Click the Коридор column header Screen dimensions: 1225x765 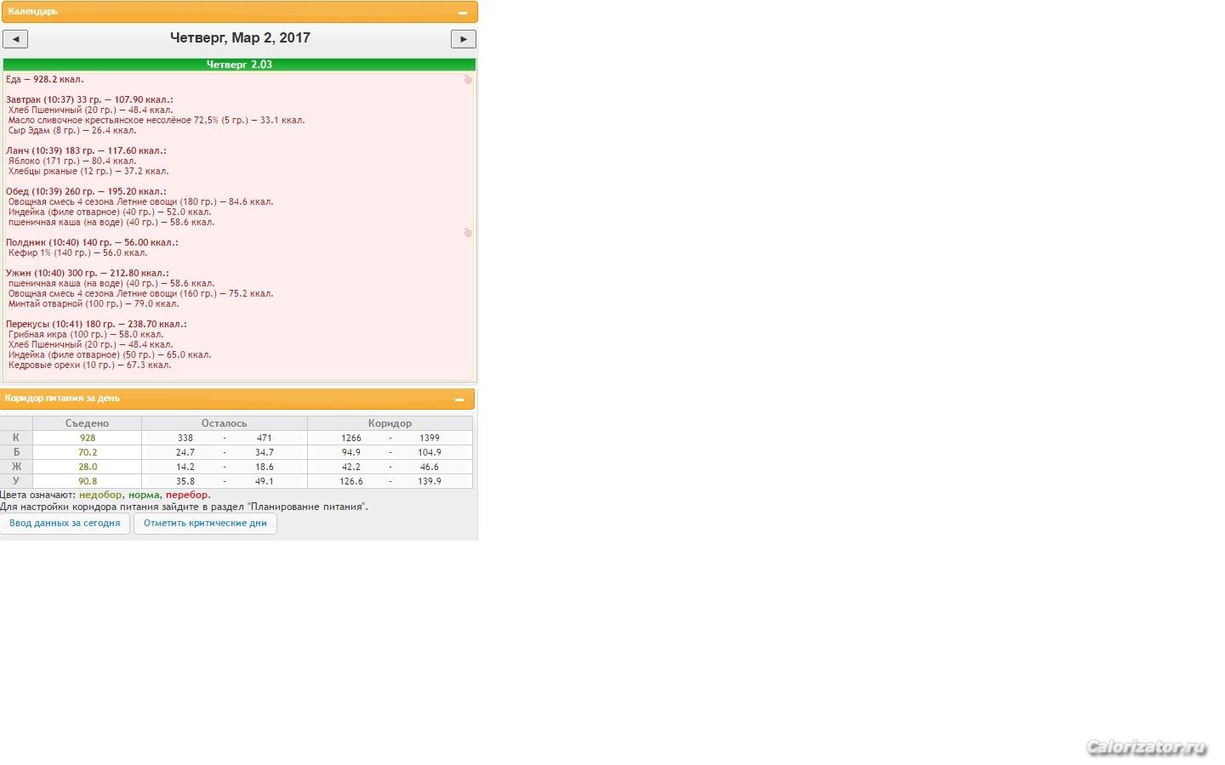click(390, 423)
